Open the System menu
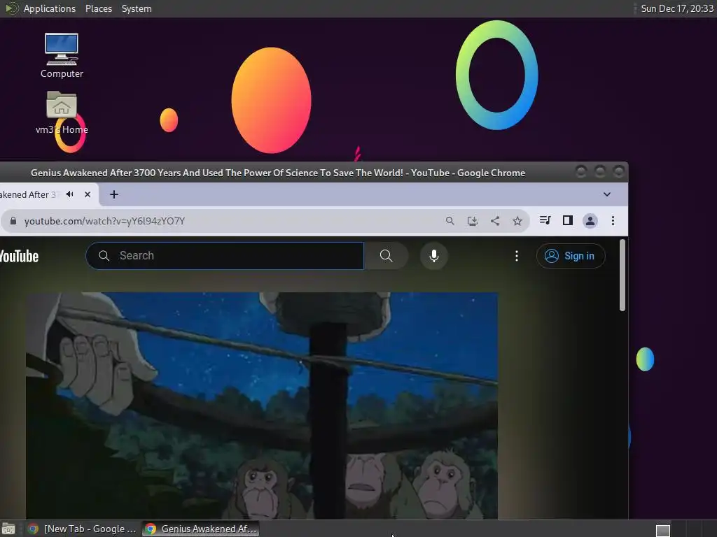Image resolution: width=717 pixels, height=537 pixels. click(137, 8)
